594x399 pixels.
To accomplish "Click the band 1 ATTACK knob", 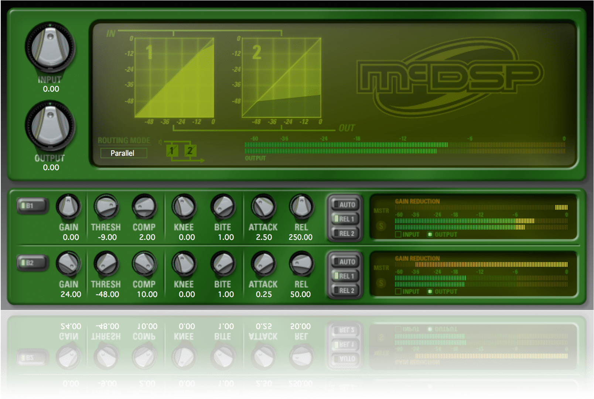I will coord(263,207).
